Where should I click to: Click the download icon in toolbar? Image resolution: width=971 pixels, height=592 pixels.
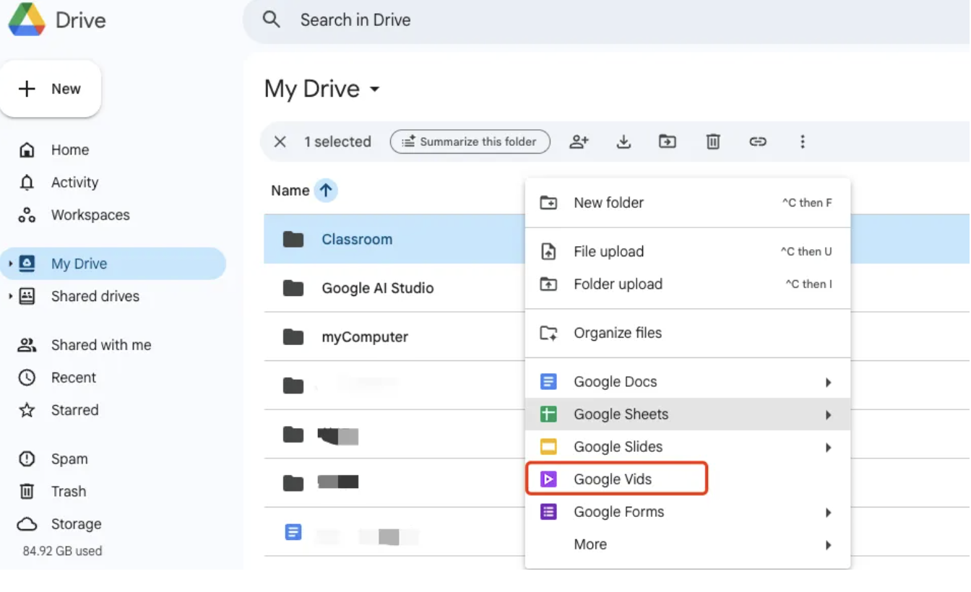[623, 142]
